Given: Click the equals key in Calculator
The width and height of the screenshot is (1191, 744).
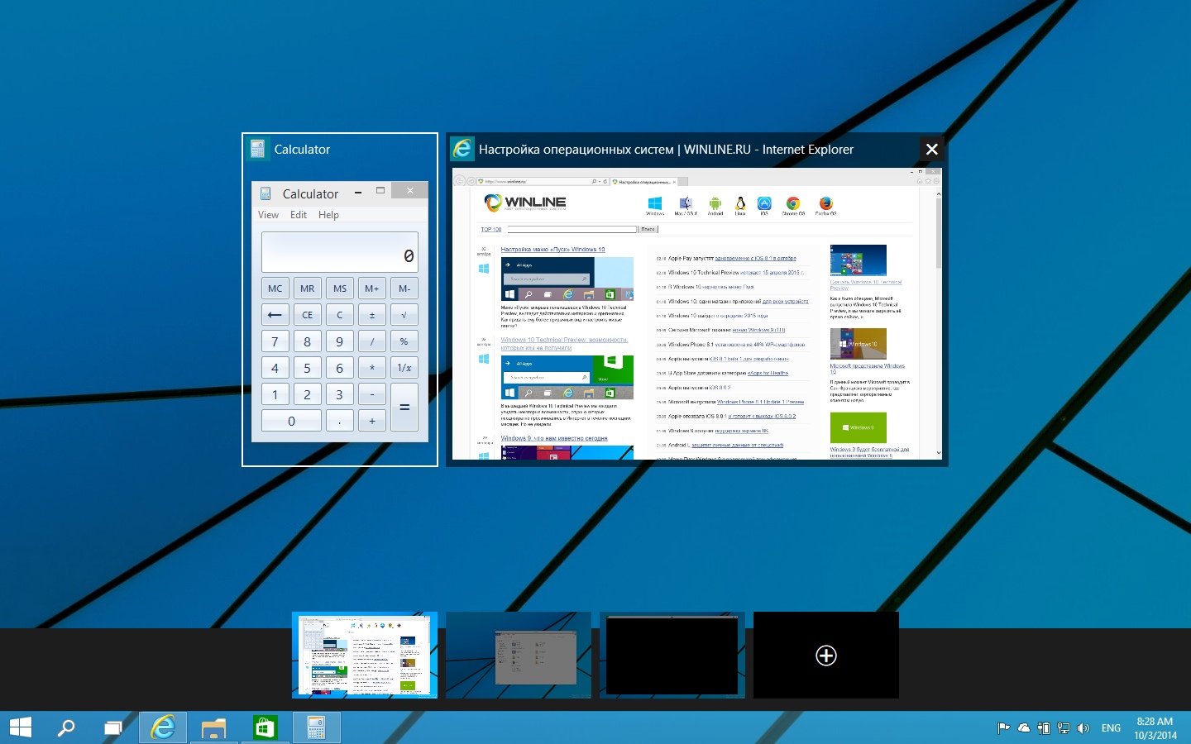Looking at the screenshot, I should [404, 408].
